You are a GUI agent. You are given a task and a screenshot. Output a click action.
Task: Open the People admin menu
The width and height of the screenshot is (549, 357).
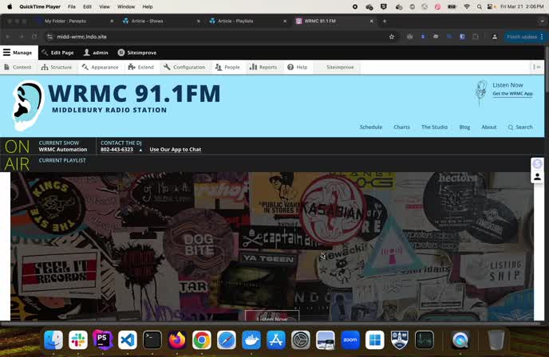point(227,67)
